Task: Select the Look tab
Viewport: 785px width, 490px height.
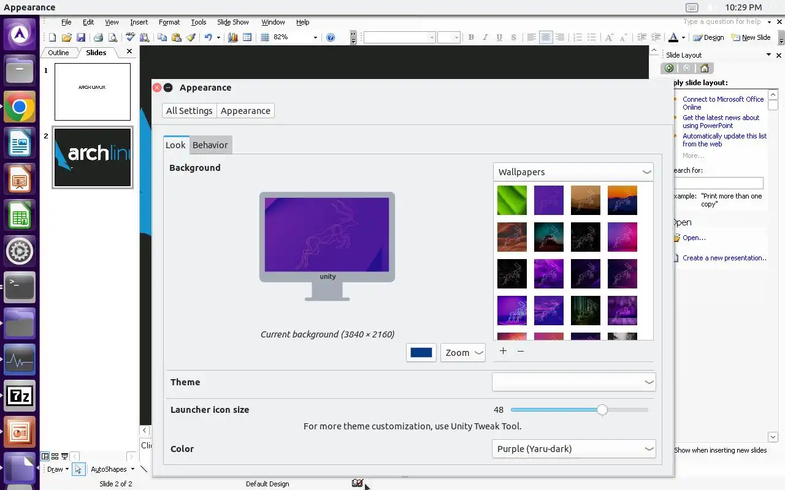Action: point(175,145)
